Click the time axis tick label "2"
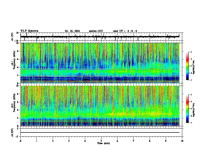 pos(53,141)
